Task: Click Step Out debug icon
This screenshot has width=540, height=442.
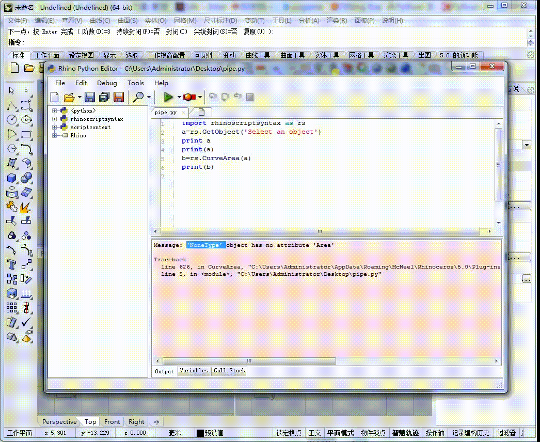Action: tap(237, 97)
